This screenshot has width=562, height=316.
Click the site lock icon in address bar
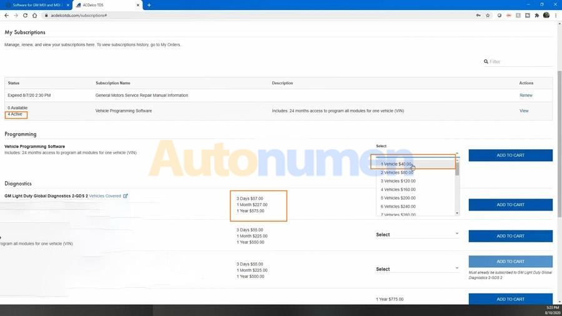[x=46, y=16]
